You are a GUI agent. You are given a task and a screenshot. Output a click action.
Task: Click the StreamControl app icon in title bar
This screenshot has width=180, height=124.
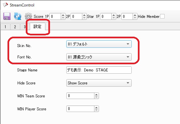pos(6,5)
